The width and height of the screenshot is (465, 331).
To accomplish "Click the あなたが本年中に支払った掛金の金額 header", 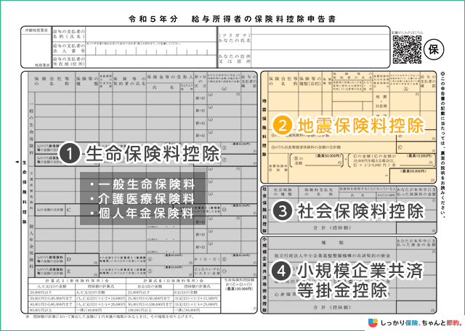I will pyautogui.click(x=416, y=242).
